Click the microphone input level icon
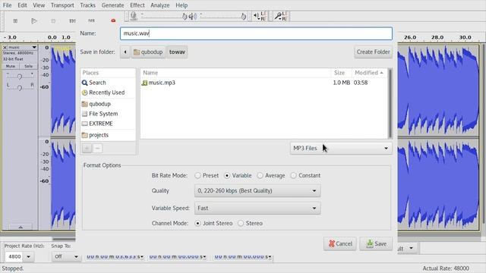 [134, 16]
